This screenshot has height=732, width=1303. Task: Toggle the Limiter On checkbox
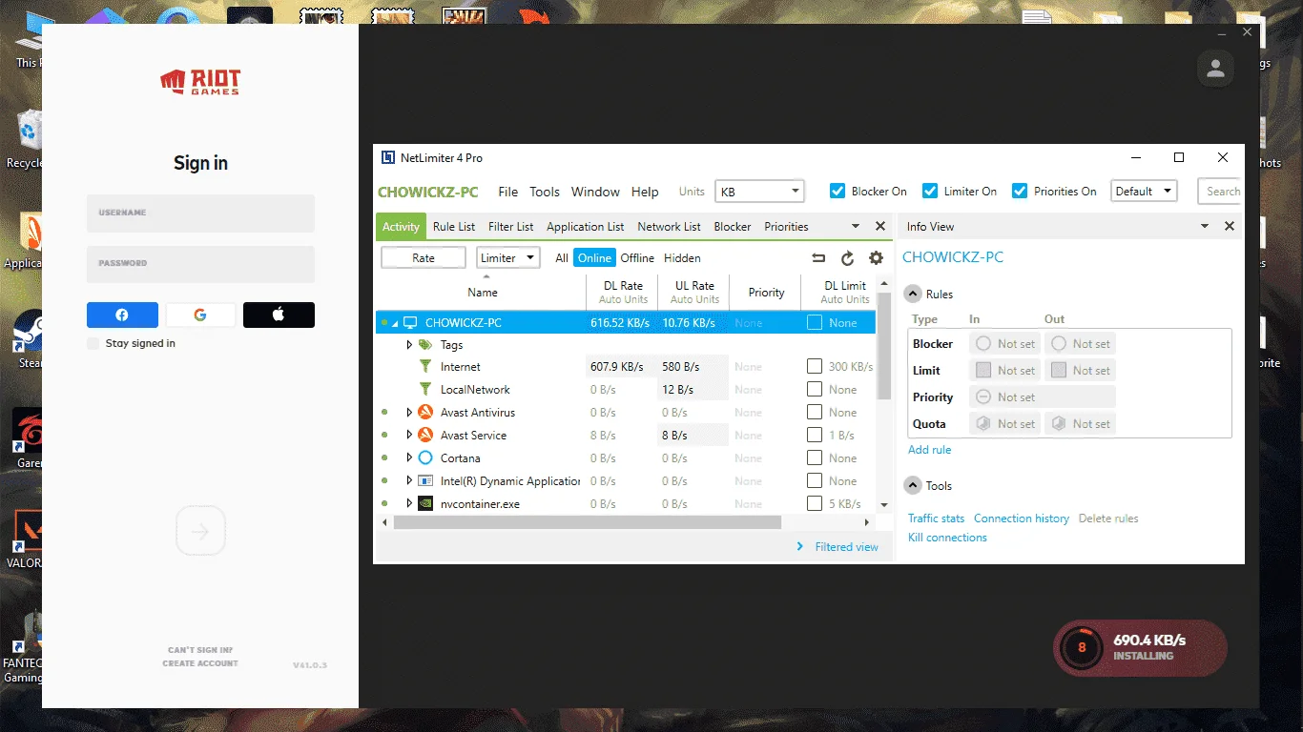click(930, 191)
